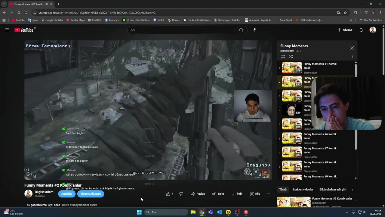
Task: Open the playlist three-dot options menu
Action: (352, 56)
